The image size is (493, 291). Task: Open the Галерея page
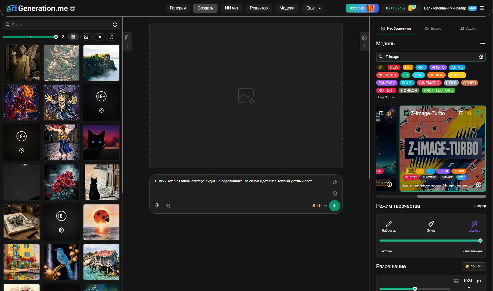click(178, 8)
